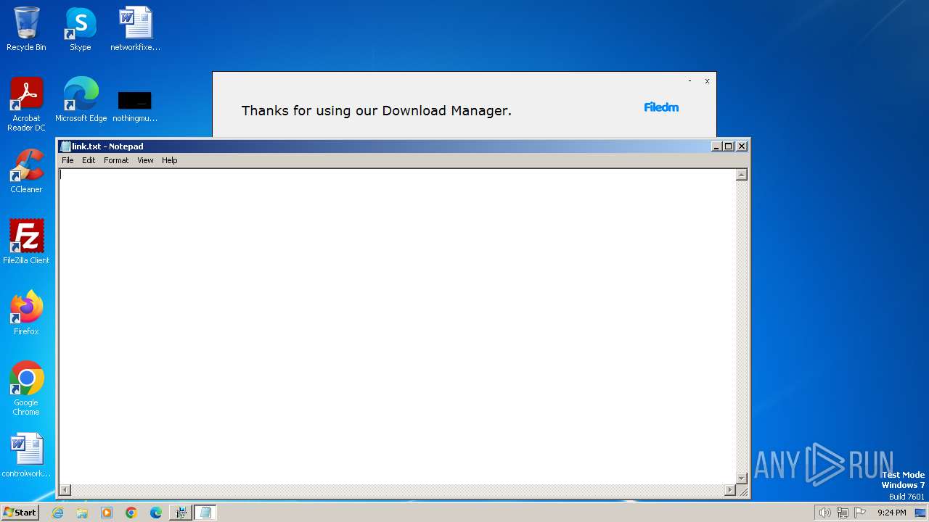Click the network tray icon
929x522 pixels.
[x=843, y=513]
